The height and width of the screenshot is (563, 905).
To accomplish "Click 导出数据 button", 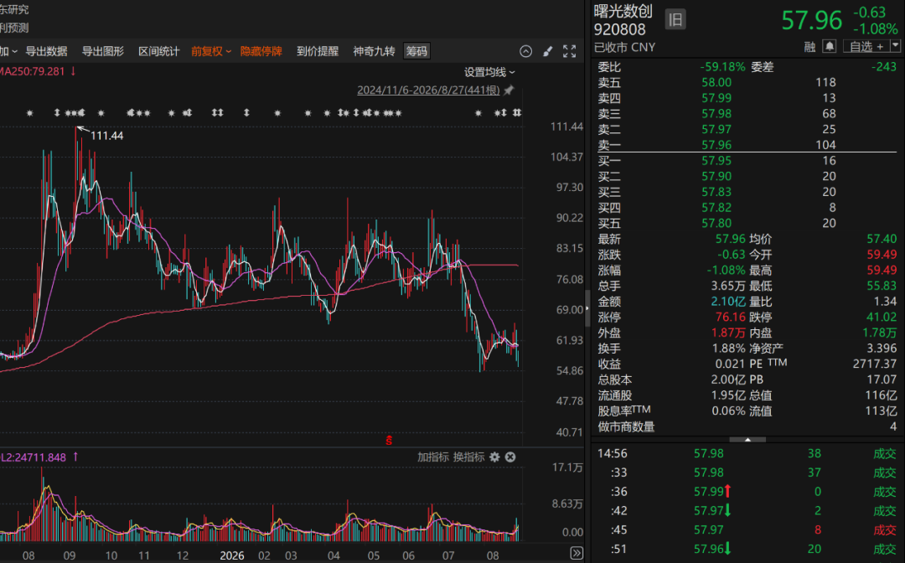I will coord(47,51).
